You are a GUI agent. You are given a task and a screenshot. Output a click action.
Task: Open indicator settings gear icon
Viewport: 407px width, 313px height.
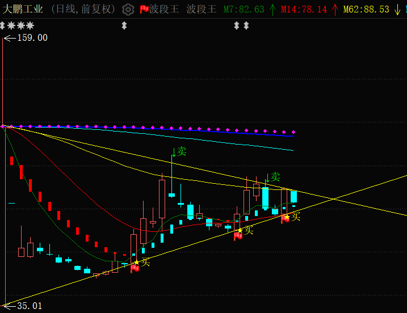tap(128, 10)
